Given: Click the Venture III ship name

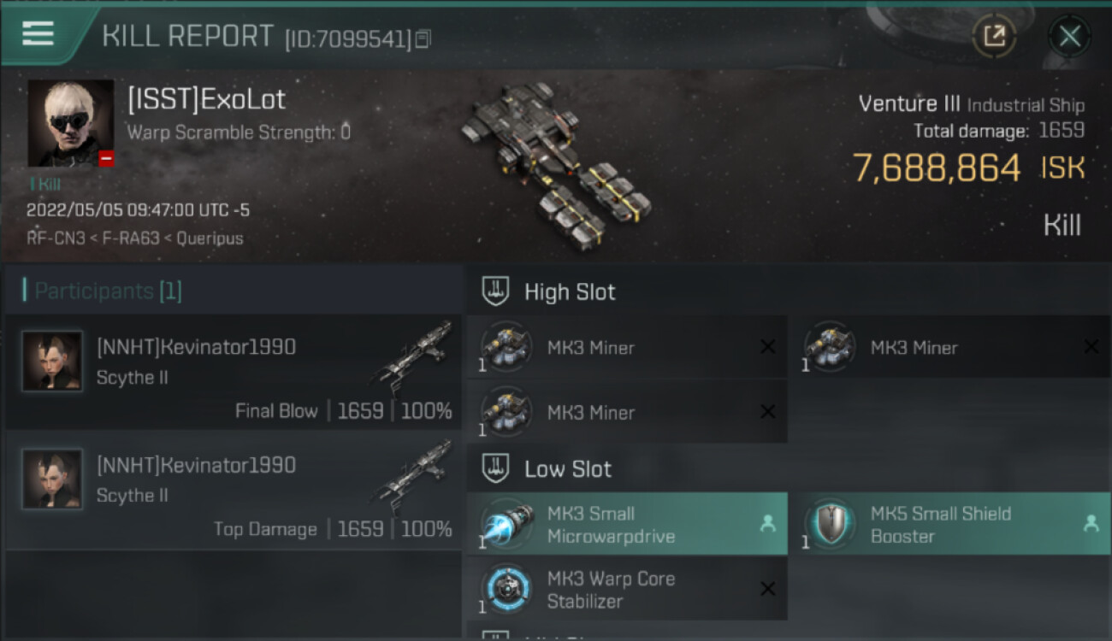Looking at the screenshot, I should click(x=909, y=104).
